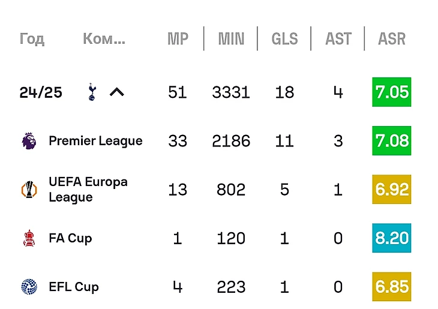The width and height of the screenshot is (438, 309).
Task: Sort by the MIN column header
Action: [231, 39]
